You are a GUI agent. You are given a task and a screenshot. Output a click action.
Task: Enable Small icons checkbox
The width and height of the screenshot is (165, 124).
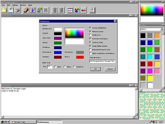coord(90,35)
